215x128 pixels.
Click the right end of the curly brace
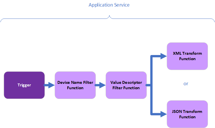[214, 21]
